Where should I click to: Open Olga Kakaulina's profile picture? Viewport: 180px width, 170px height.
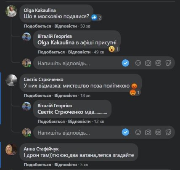coord(11,11)
